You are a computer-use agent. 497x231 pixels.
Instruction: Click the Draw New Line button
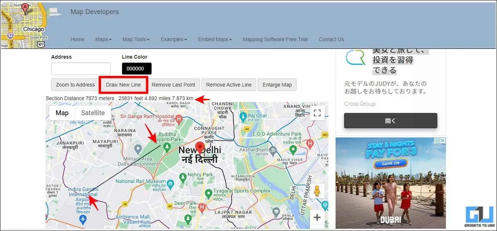pos(123,85)
